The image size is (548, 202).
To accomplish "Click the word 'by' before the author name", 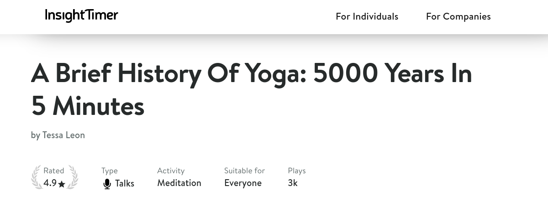I will [36, 135].
